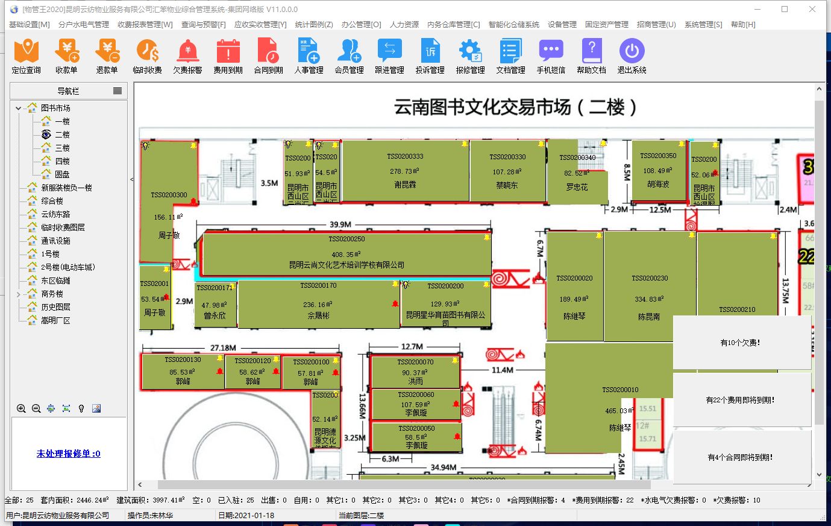The height and width of the screenshot is (526, 831).
Task: Open the 人事管理 personnel icon
Action: pos(309,57)
